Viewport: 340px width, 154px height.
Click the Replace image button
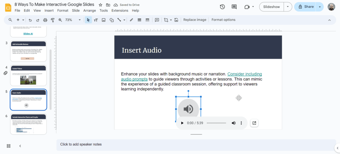tap(195, 20)
